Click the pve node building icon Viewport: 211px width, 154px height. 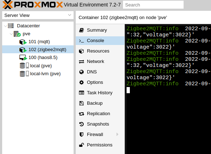pyautogui.click(x=17, y=34)
